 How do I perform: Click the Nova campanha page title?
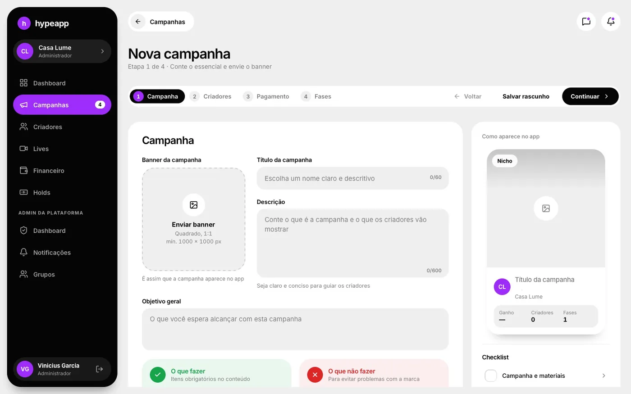(x=179, y=54)
